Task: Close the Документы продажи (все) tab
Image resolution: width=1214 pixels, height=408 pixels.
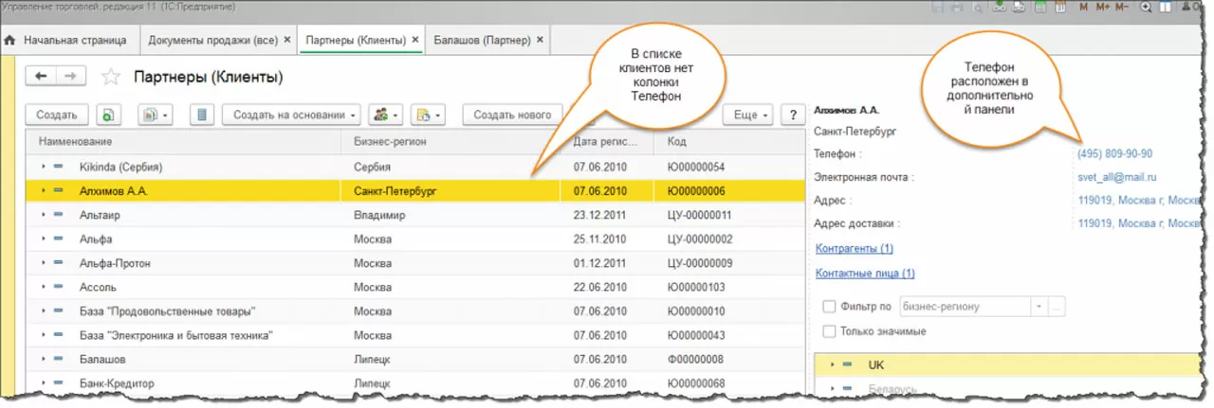Action: click(286, 41)
